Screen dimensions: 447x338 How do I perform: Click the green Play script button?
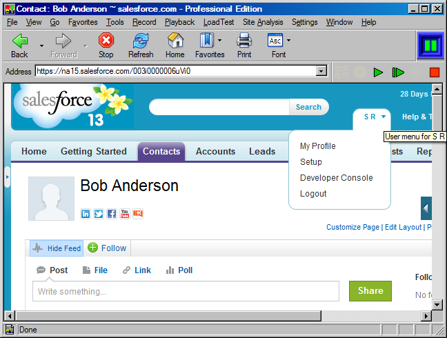[x=378, y=72]
